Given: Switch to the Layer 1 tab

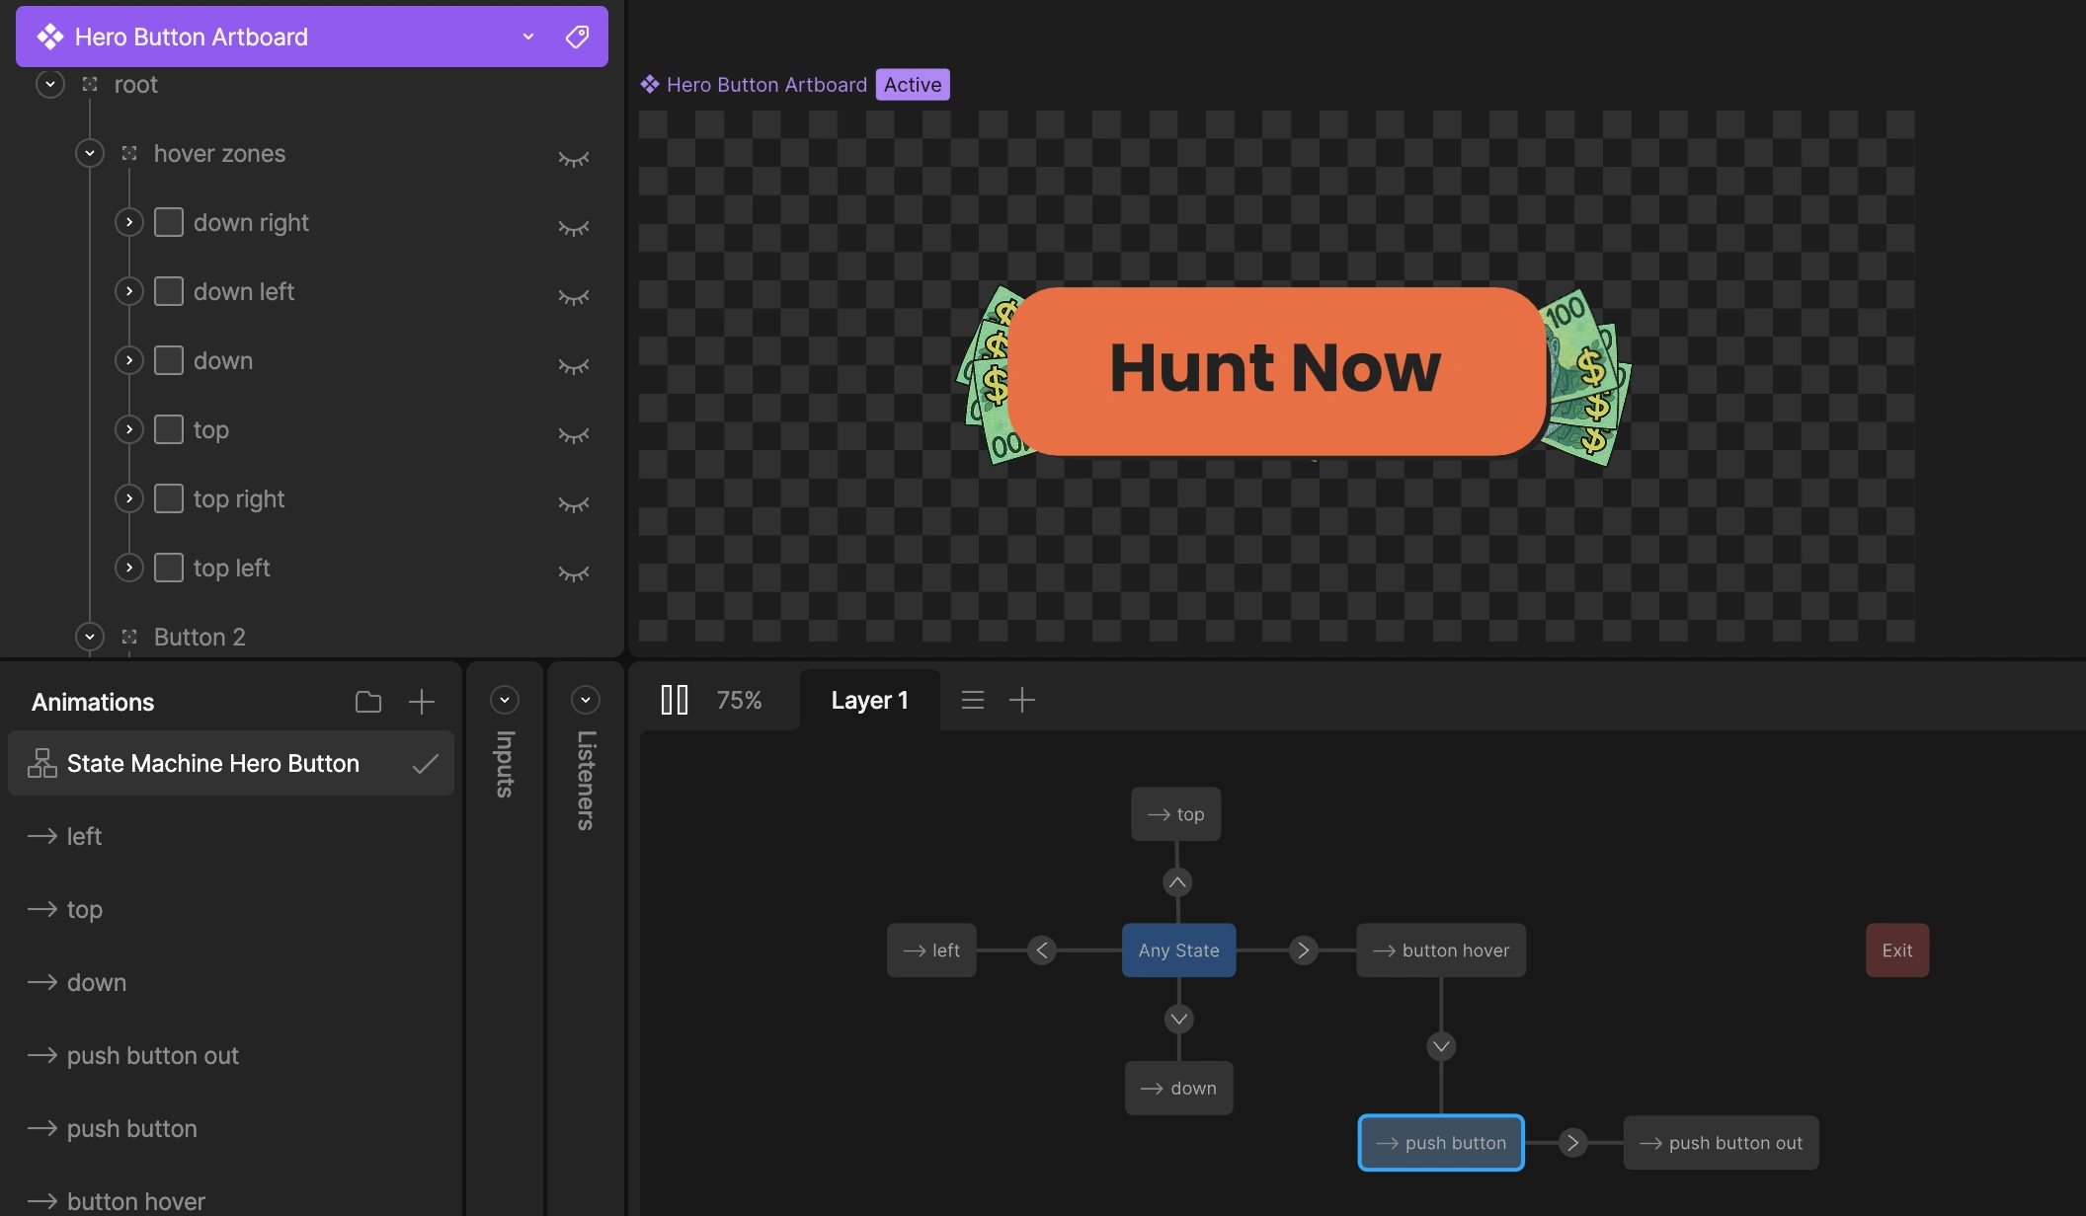Looking at the screenshot, I should pos(869,700).
